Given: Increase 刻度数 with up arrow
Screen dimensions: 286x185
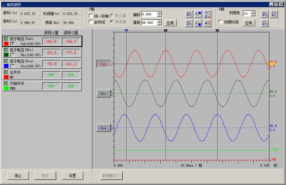Looking at the screenshot, I should pos(253,12).
